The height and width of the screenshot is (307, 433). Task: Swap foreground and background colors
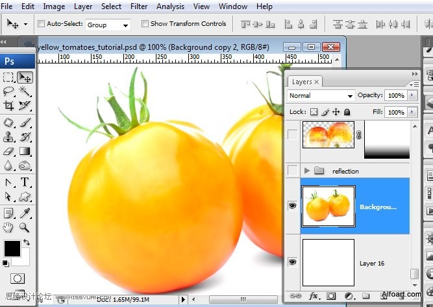tap(27, 242)
